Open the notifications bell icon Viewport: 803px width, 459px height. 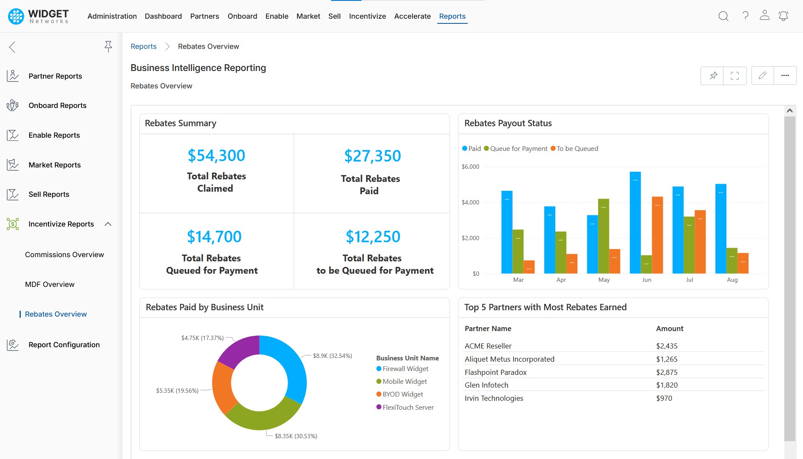click(783, 16)
